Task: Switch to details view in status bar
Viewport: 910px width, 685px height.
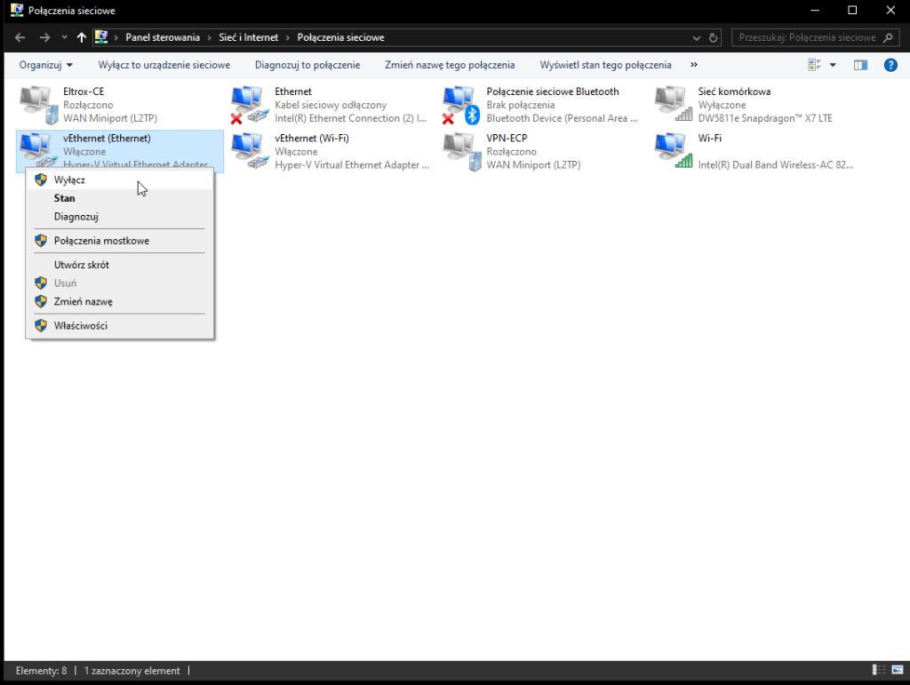Action: pos(878,671)
